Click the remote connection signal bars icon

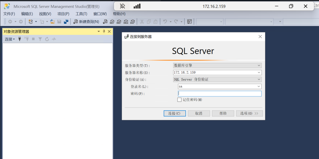tap(137, 6)
